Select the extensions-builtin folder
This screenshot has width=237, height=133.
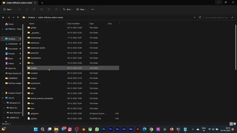[x=38, y=48]
